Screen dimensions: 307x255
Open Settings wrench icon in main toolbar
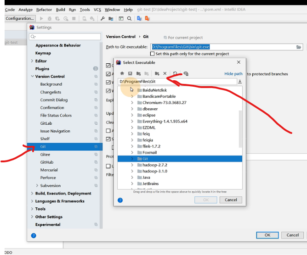coord(102,18)
